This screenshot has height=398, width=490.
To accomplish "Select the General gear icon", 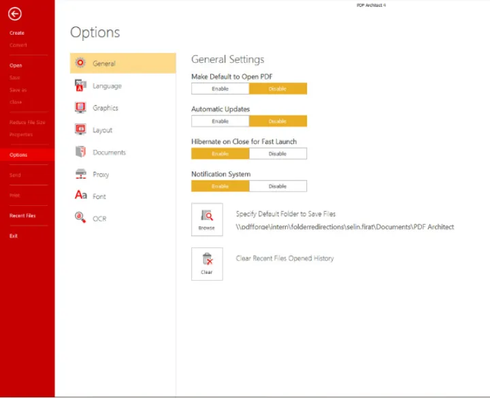I will (x=80, y=63).
